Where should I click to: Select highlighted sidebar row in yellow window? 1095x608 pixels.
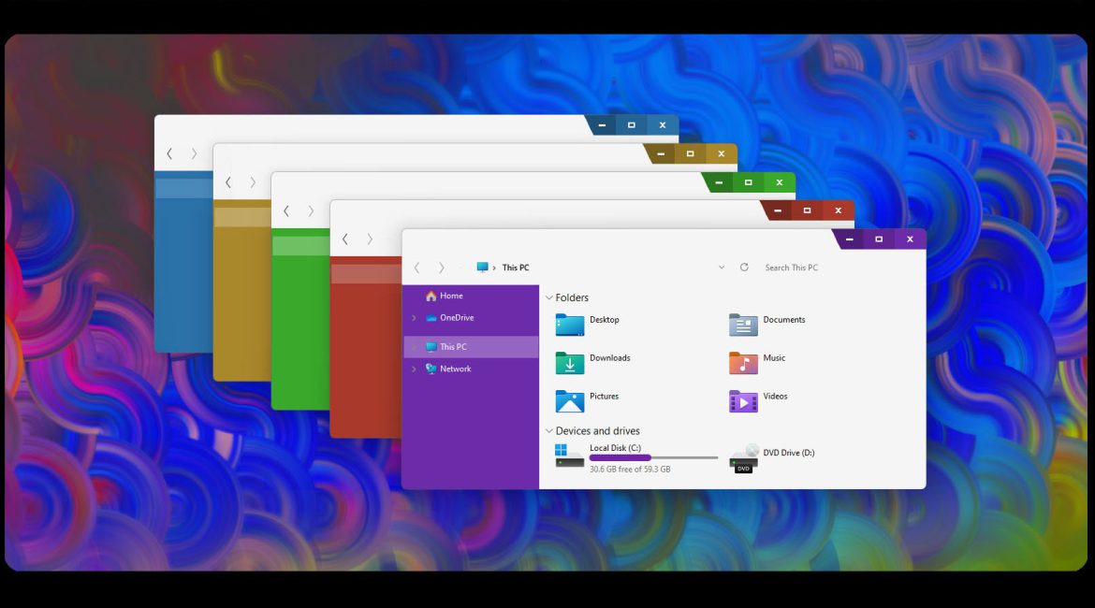[242, 217]
